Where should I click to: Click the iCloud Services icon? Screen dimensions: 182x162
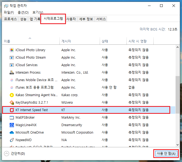tap(12, 65)
